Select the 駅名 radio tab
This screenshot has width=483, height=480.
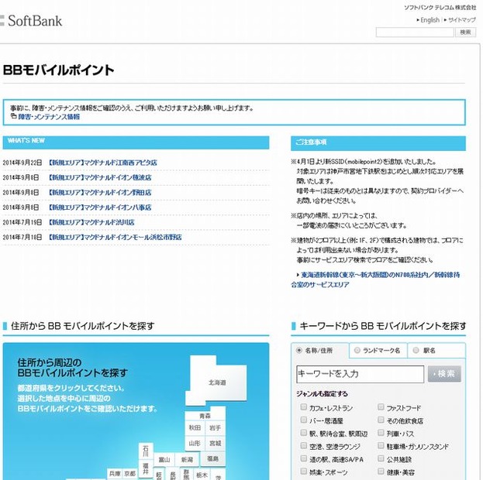(x=416, y=350)
